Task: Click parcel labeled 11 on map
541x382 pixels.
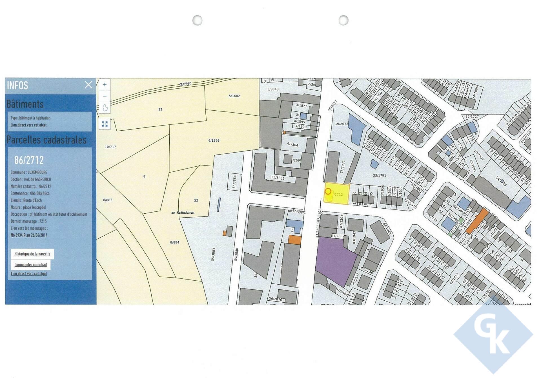Action: [x=160, y=109]
